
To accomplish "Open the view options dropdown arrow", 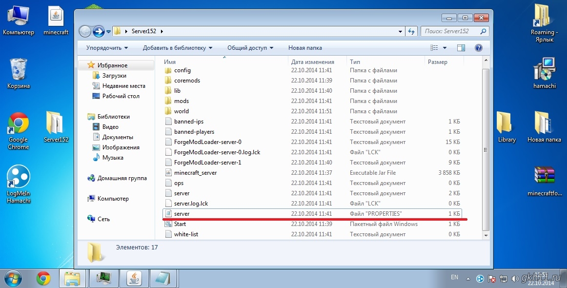I will pos(445,48).
